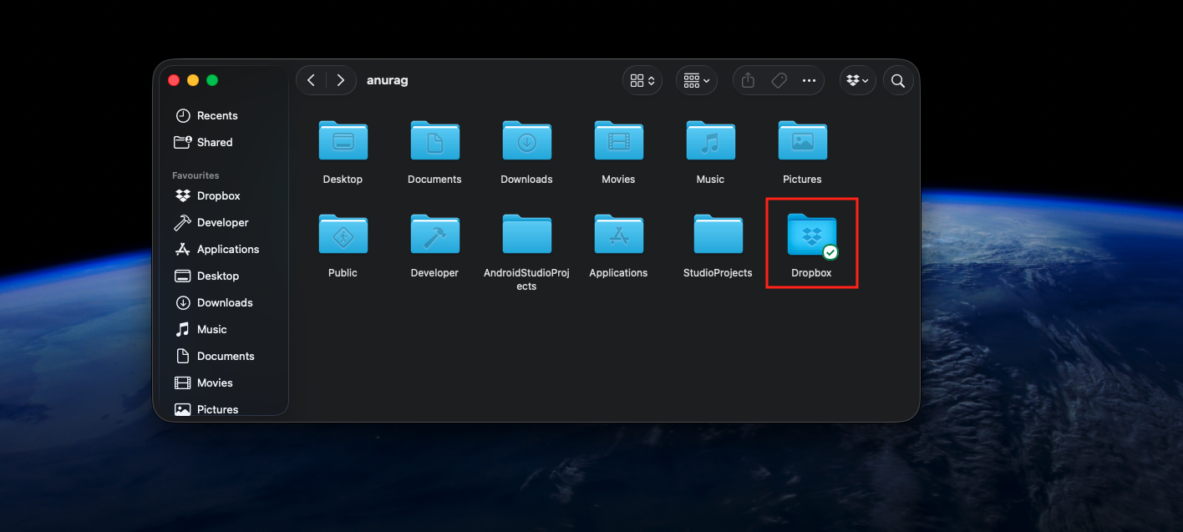Click the Share icon in the toolbar
This screenshot has height=532, width=1183.
[746, 80]
